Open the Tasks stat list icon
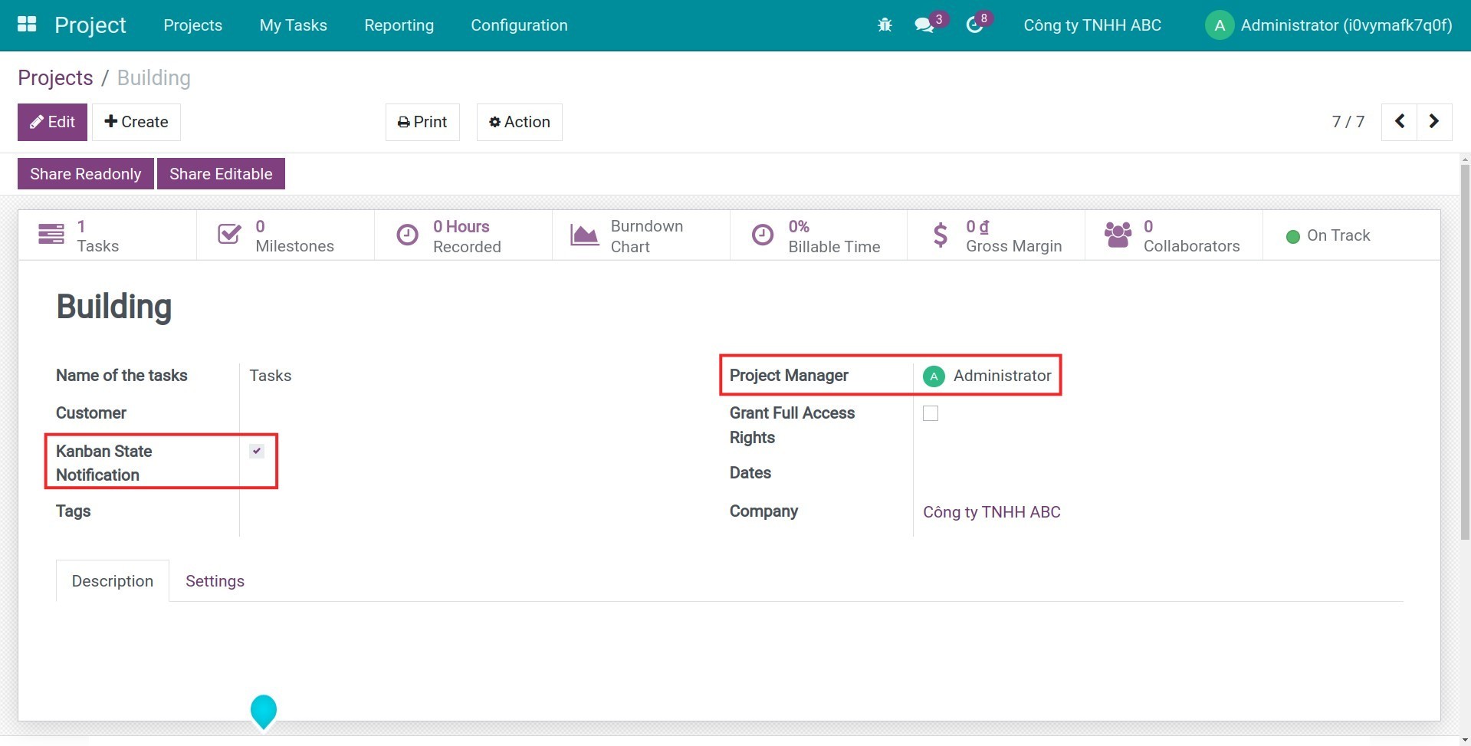This screenshot has width=1471, height=746. (x=51, y=235)
